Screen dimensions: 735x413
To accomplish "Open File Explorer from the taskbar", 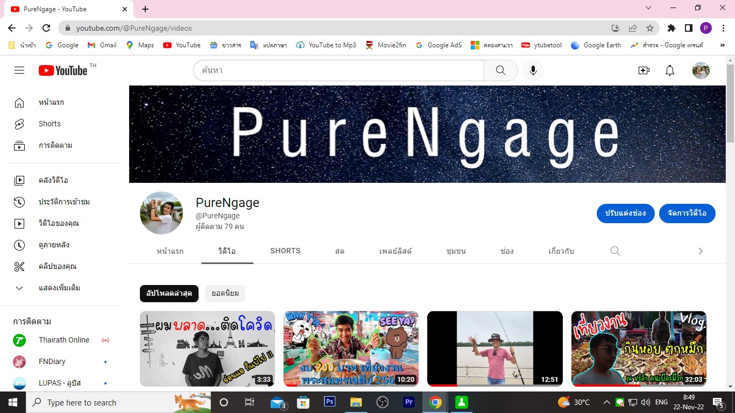I will 356,402.
